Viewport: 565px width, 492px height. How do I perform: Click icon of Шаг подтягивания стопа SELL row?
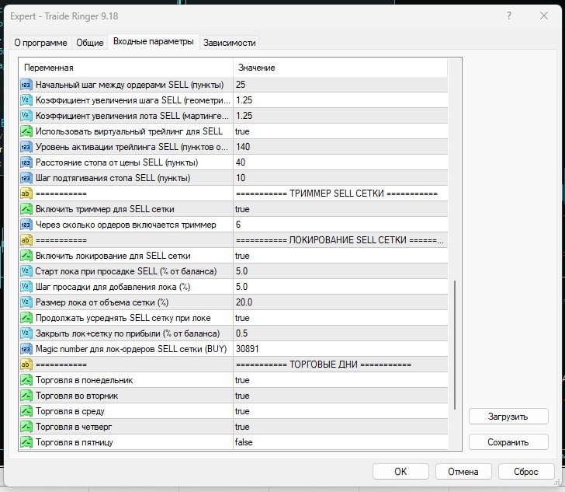[x=26, y=178]
